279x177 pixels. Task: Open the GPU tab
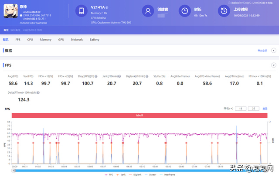(61, 40)
